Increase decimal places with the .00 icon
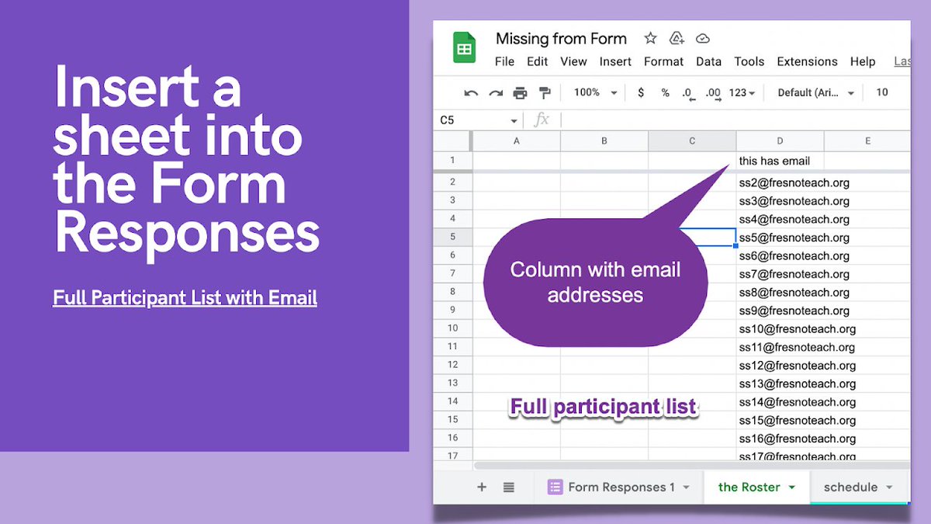This screenshot has width=931, height=524. click(711, 92)
